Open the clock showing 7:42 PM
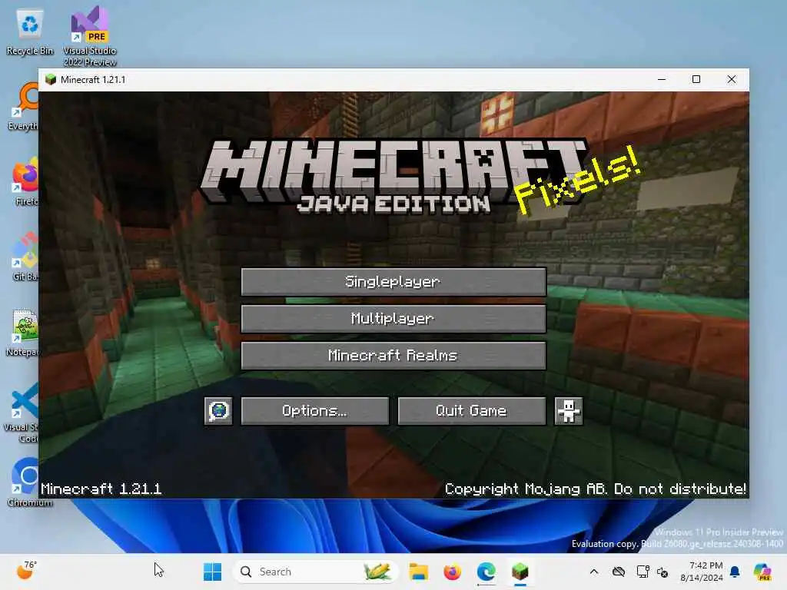787x590 pixels. coord(702,572)
